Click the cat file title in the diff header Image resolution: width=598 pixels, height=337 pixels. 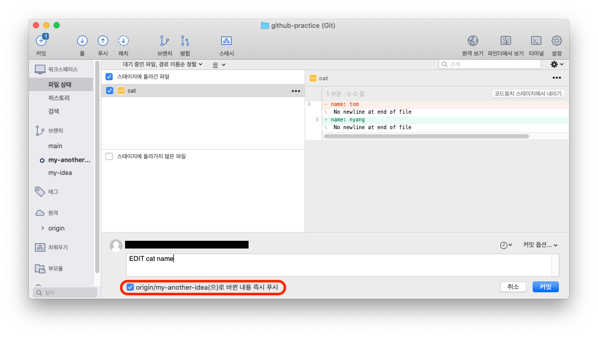click(323, 78)
